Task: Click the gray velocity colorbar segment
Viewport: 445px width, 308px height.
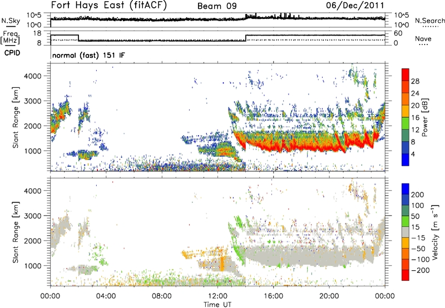Action: pyautogui.click(x=406, y=232)
